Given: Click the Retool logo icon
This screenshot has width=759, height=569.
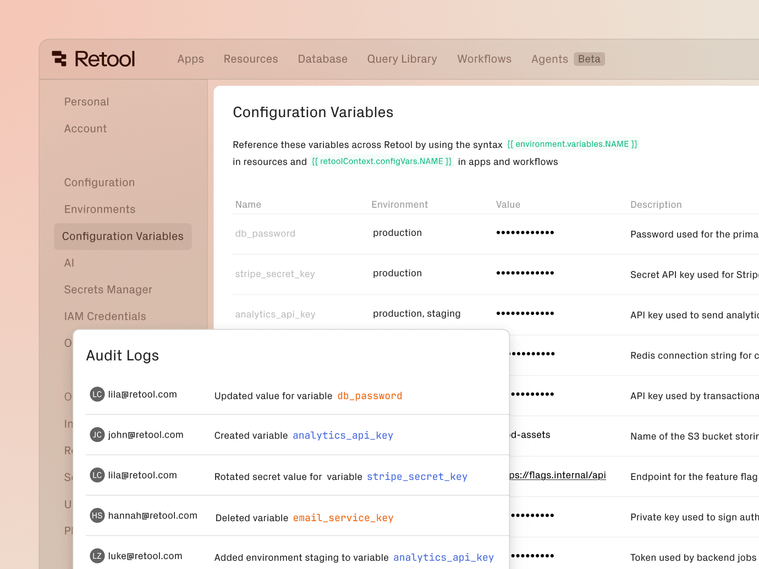Looking at the screenshot, I should tap(59, 59).
